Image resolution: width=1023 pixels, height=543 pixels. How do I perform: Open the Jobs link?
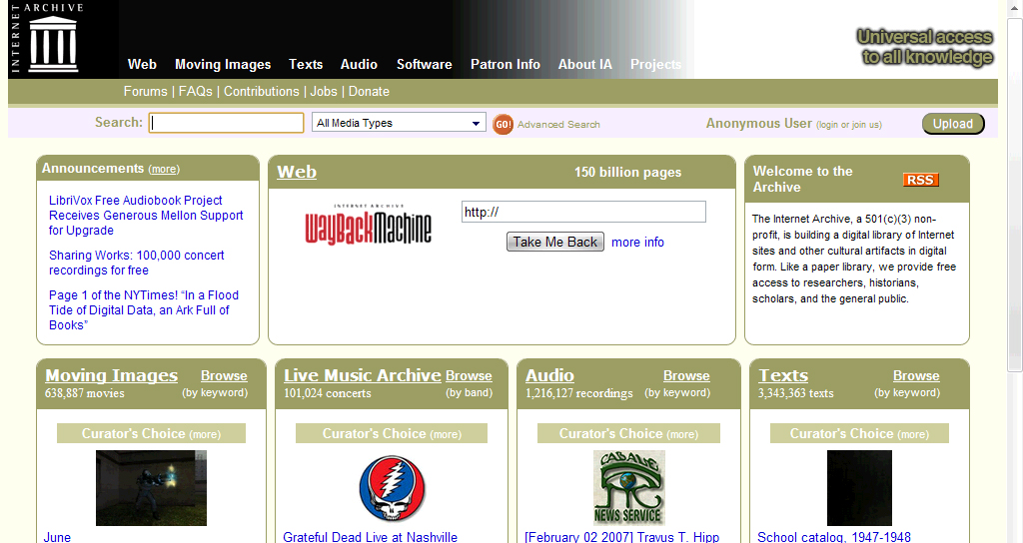[x=324, y=91]
